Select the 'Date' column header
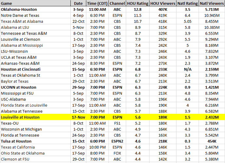The image size is (225, 163). (78, 3)
